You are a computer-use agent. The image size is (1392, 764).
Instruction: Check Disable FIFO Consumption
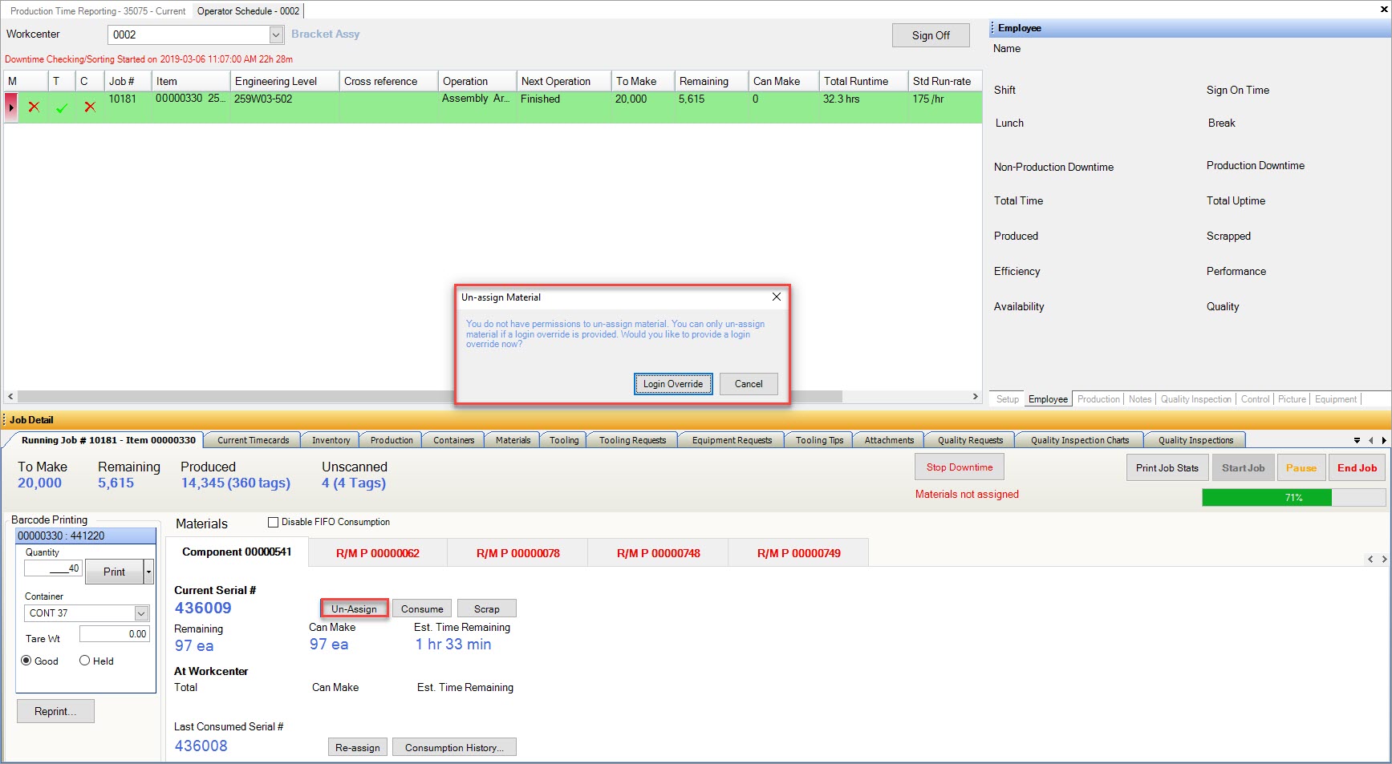273,522
